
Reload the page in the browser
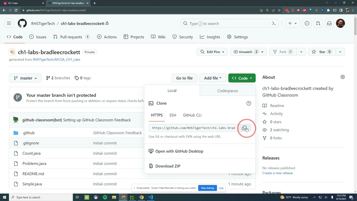[16, 10]
